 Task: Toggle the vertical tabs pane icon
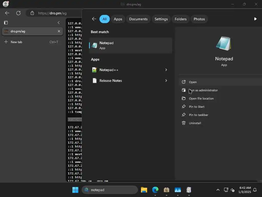(6, 23)
